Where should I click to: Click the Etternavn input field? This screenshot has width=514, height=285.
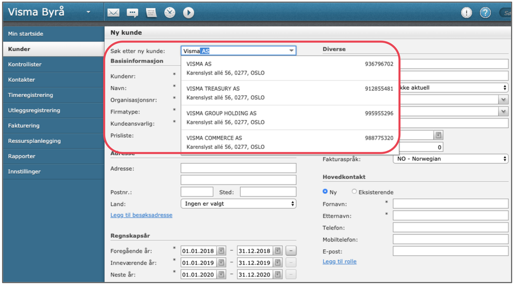pyautogui.click(x=451, y=215)
